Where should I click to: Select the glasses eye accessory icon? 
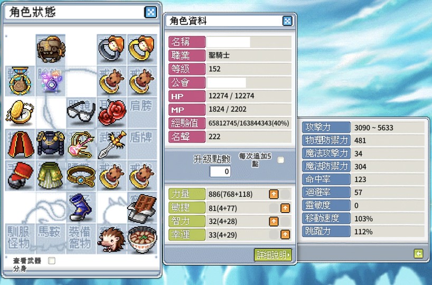click(x=81, y=111)
